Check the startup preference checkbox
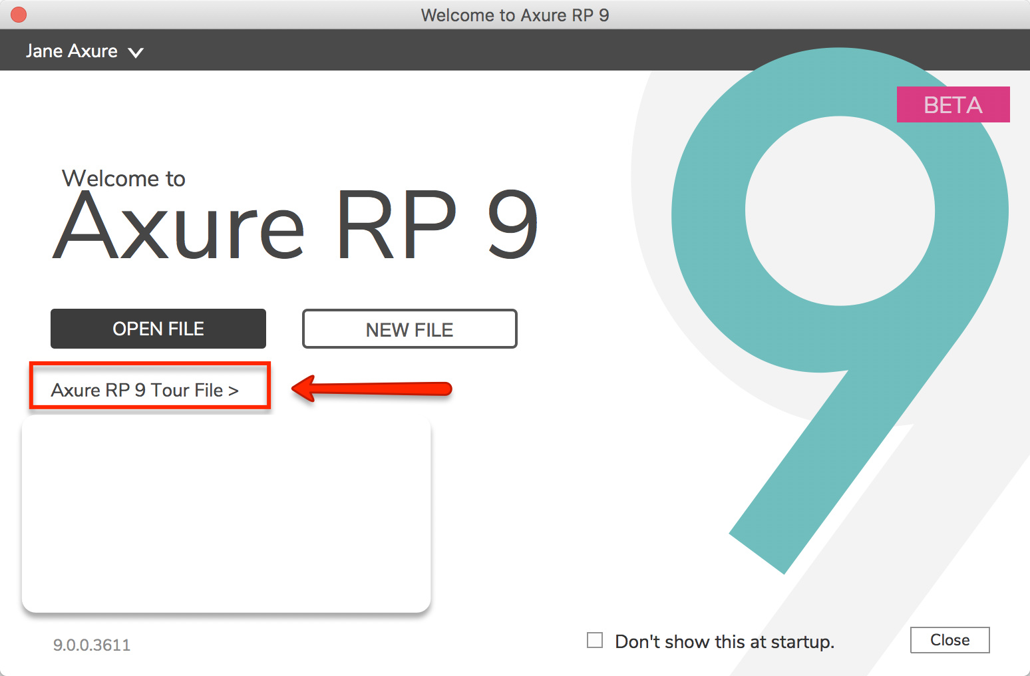Screen dimensions: 1030x676 click(594, 639)
